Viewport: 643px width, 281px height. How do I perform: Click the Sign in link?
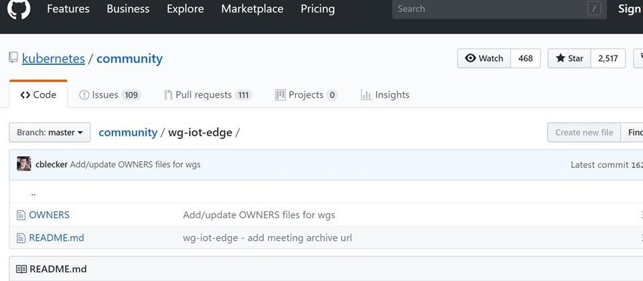[630, 9]
